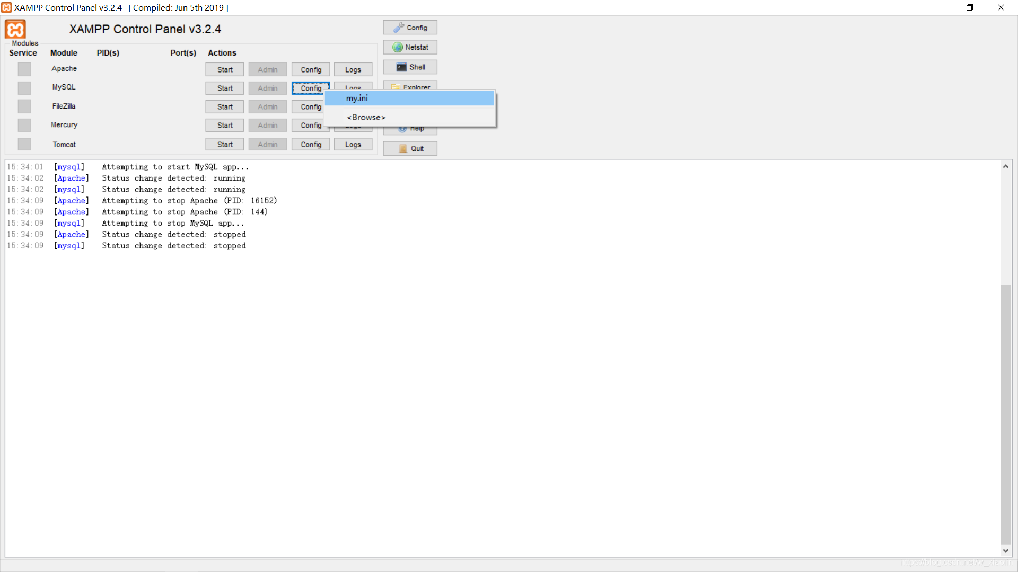Click Apache module name label
Image resolution: width=1018 pixels, height=572 pixels.
pos(64,68)
